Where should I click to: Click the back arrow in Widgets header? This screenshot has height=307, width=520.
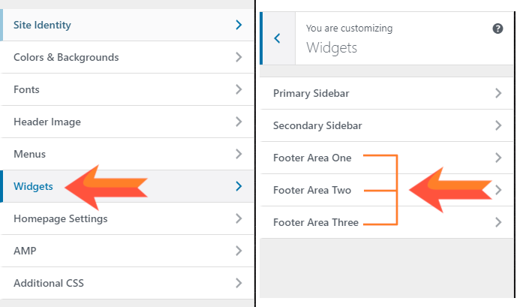(x=277, y=38)
